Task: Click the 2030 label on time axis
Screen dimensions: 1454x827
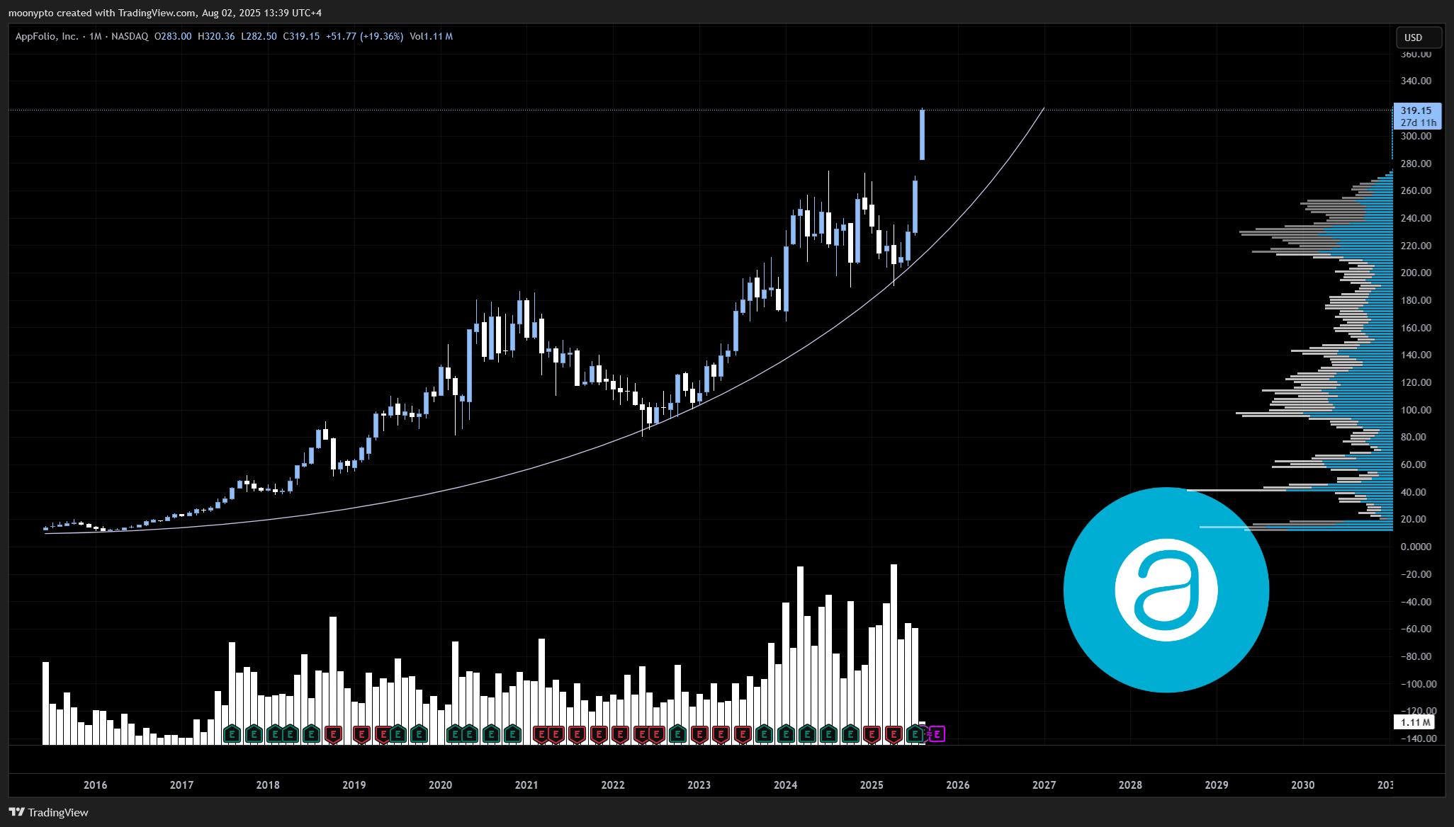Action: coord(1303,785)
